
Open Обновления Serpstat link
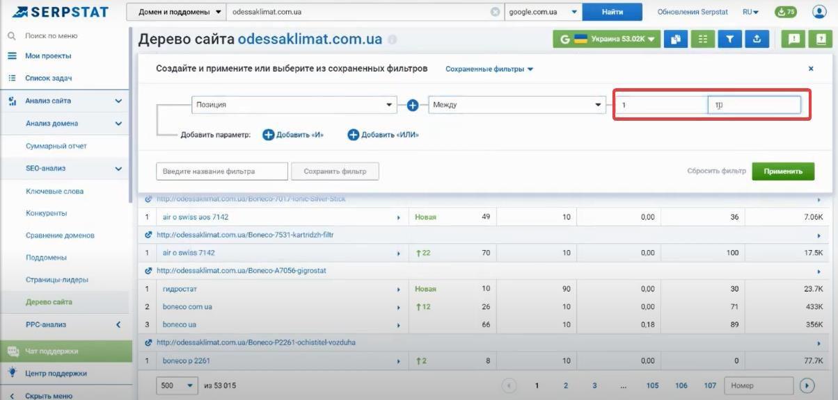point(693,12)
